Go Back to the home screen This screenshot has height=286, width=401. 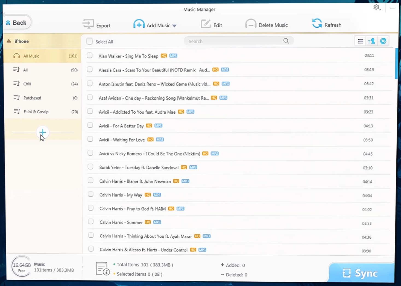click(x=16, y=23)
